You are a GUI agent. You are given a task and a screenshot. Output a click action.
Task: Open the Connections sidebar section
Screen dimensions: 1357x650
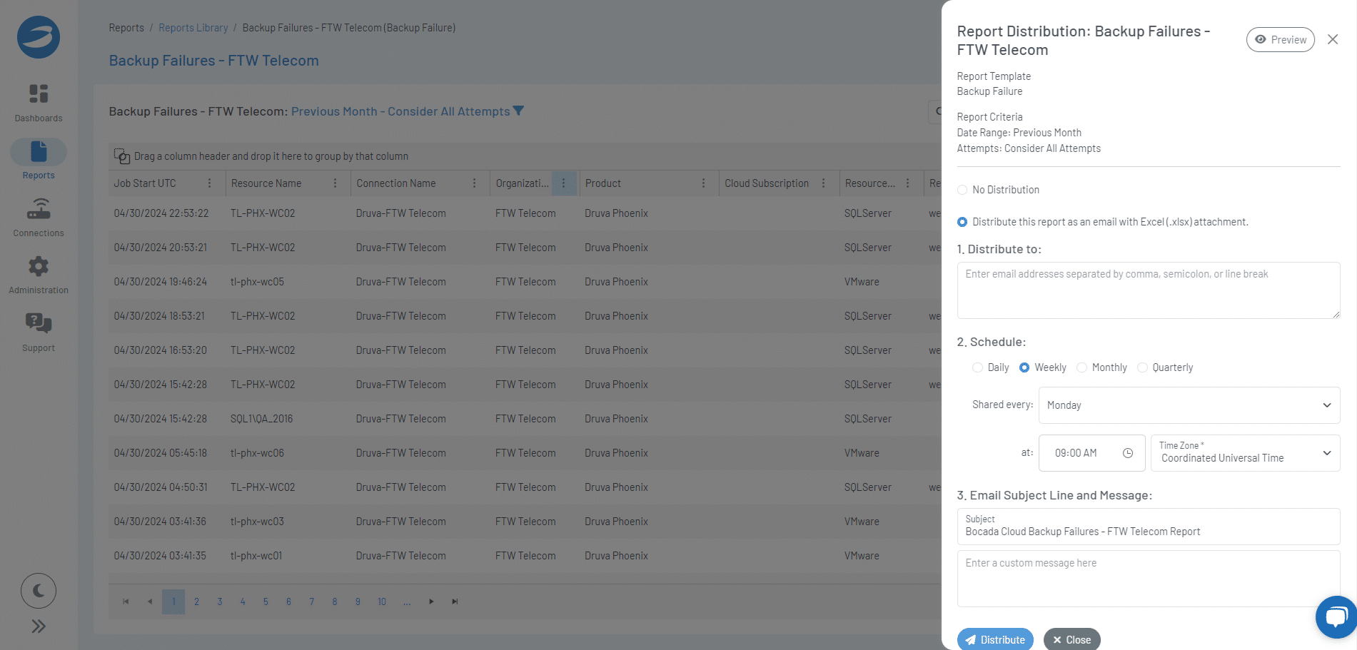[39, 218]
